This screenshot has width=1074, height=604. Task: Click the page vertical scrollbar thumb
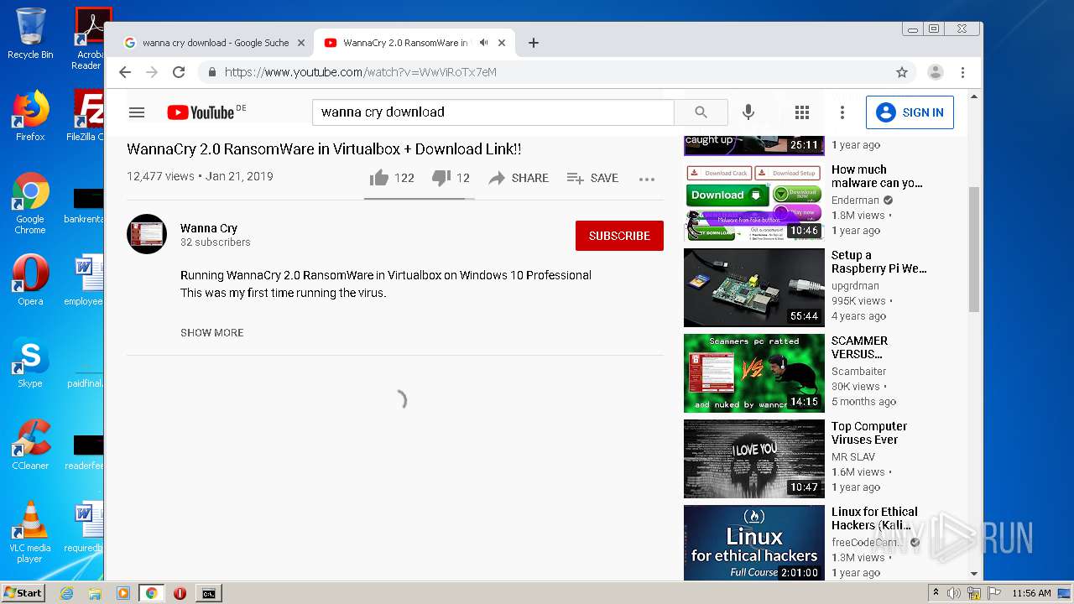tap(974, 249)
